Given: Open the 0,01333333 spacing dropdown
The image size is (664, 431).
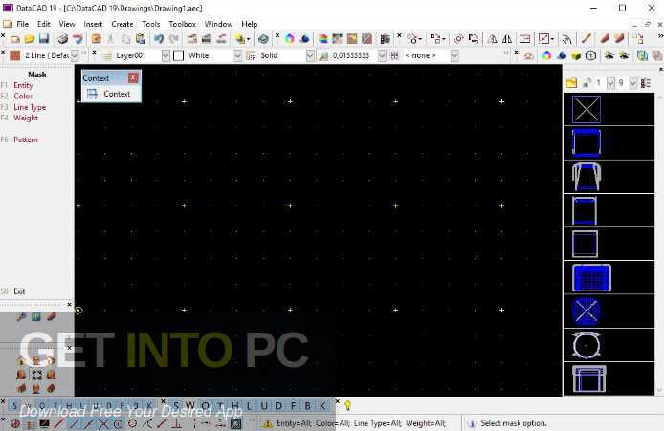Looking at the screenshot, I should click(x=382, y=55).
